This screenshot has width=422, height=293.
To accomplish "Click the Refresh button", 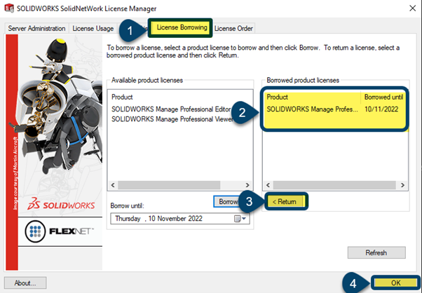I will click(x=376, y=252).
